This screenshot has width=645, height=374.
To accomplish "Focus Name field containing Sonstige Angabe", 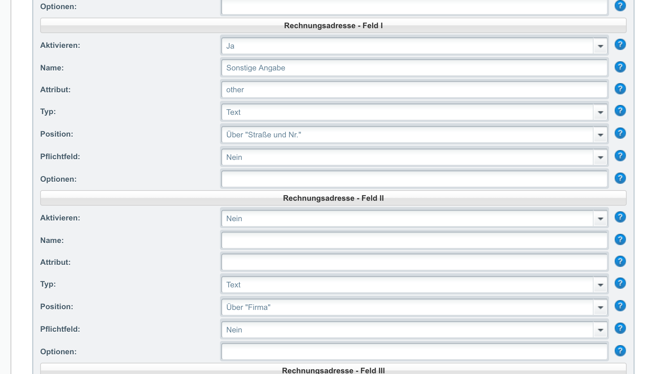I will pyautogui.click(x=414, y=68).
